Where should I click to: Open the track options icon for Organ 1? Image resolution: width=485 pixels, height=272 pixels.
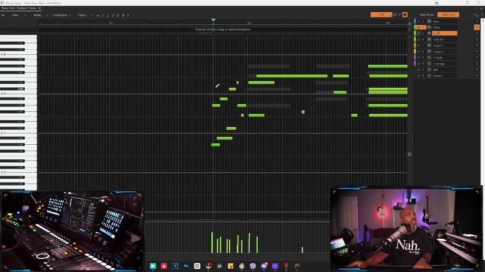[x=477, y=45]
